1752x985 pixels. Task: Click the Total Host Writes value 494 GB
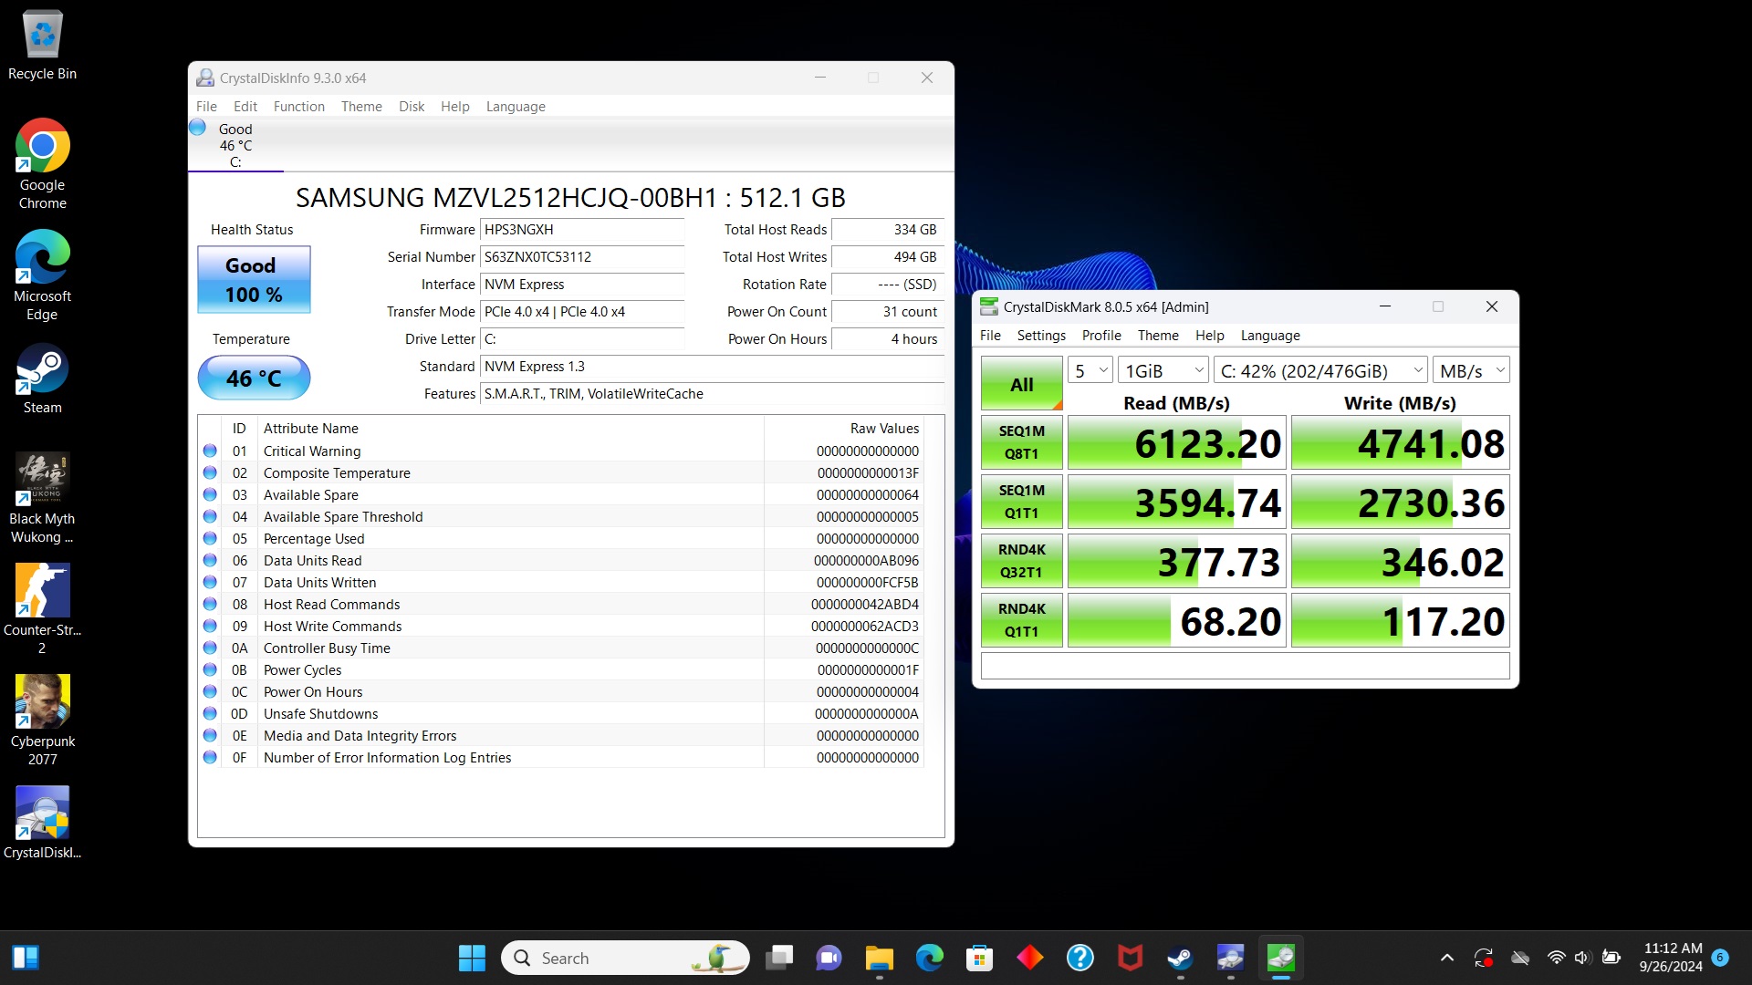(x=887, y=257)
